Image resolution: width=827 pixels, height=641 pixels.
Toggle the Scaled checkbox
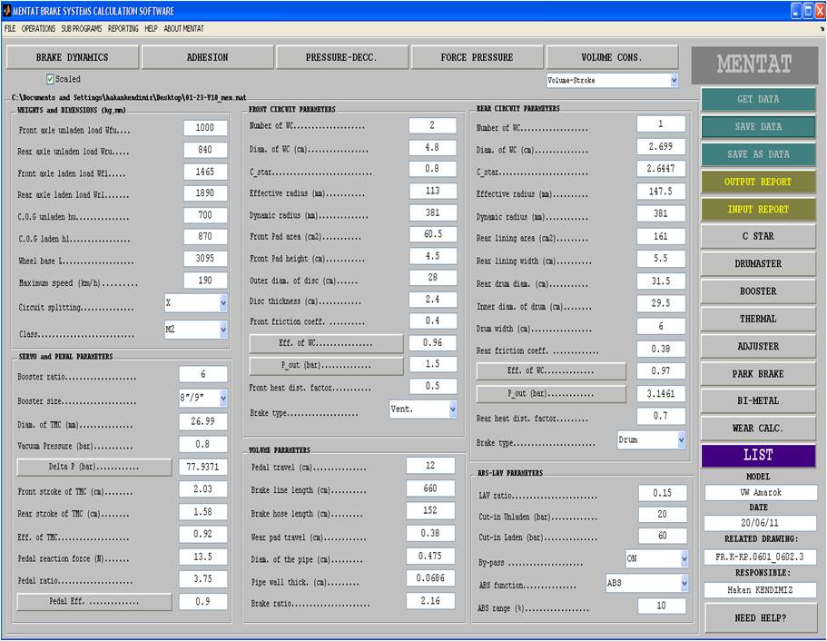(x=51, y=80)
